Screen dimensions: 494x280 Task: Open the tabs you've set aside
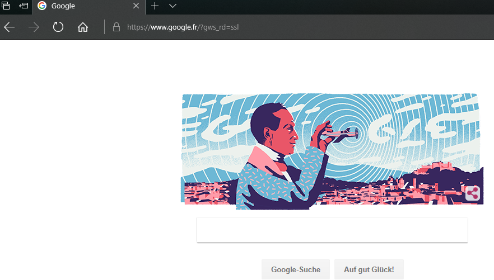click(6, 6)
